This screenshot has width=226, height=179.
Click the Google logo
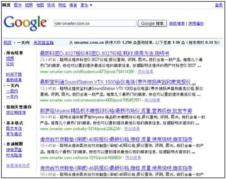pyautogui.click(x=25, y=23)
